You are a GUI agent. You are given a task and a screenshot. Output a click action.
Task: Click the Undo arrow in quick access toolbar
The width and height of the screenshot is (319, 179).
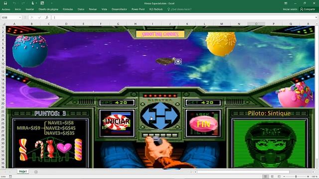[x=14, y=3]
